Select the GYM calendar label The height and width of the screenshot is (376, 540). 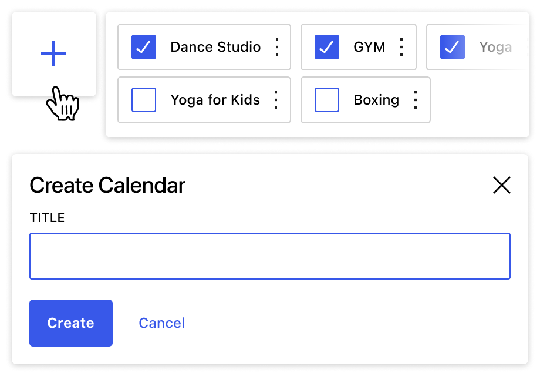pyautogui.click(x=369, y=47)
